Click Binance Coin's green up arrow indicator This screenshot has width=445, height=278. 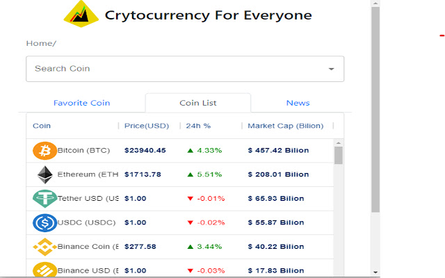pos(190,247)
